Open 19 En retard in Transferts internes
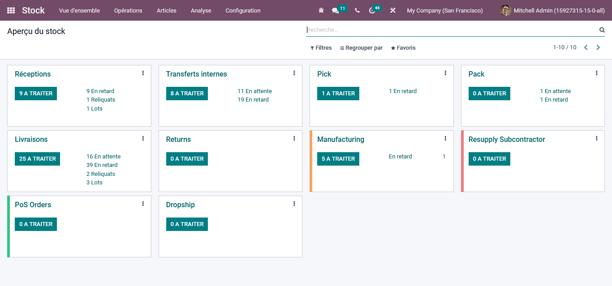Screen dimensions: 612x286 pyautogui.click(x=253, y=100)
